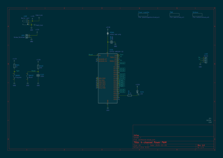Select the ESP32-WROOM-32 U101 module body
The width and height of the screenshot is (223, 158).
coord(108,78)
